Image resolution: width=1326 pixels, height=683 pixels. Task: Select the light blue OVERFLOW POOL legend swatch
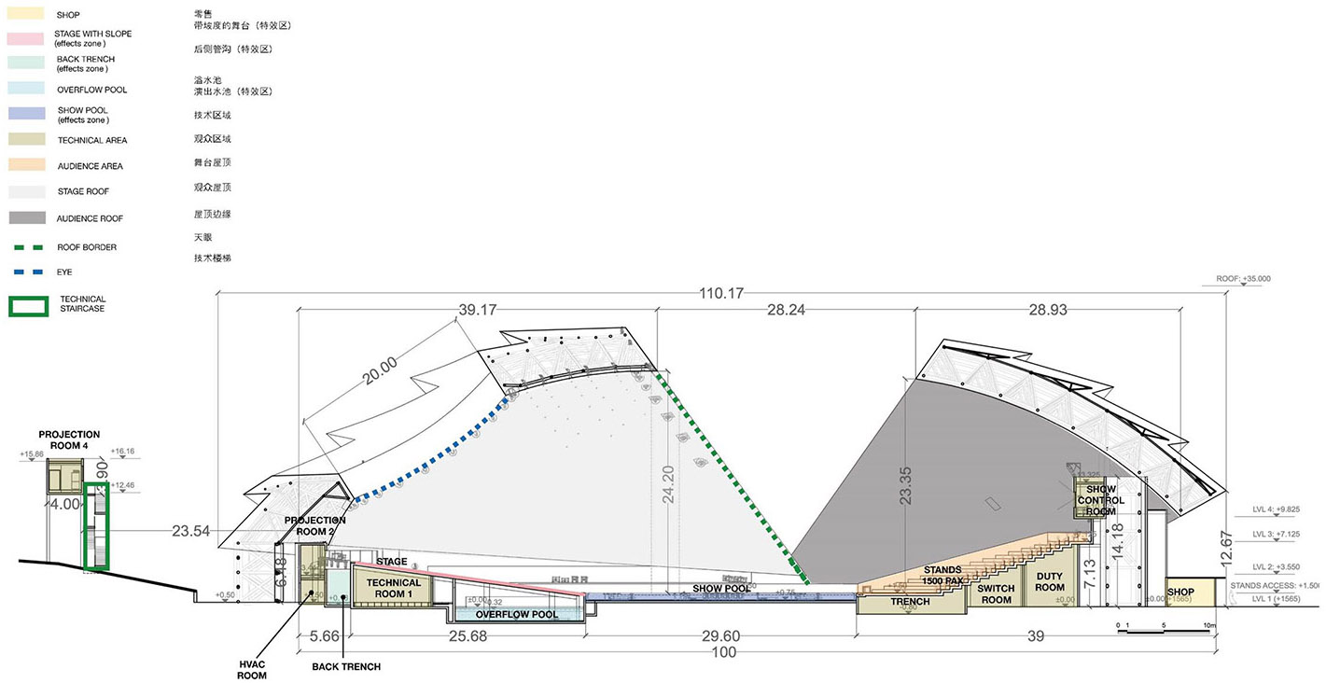click(x=27, y=90)
